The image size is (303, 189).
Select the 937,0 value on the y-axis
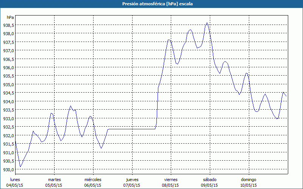pyautogui.click(x=8, y=50)
